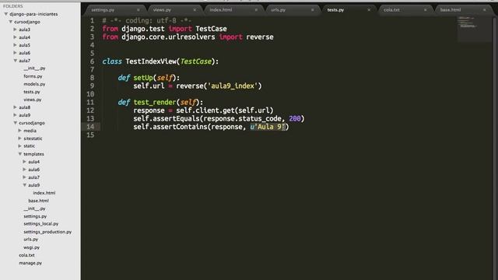Expand the aula3 folder
Viewport: 498px width, 280px height.
(x=16, y=30)
